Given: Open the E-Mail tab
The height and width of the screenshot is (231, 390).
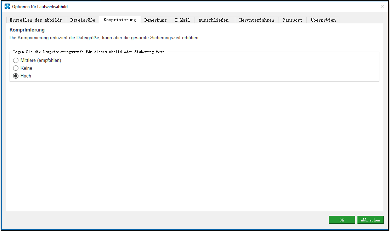Looking at the screenshot, I should point(182,20).
